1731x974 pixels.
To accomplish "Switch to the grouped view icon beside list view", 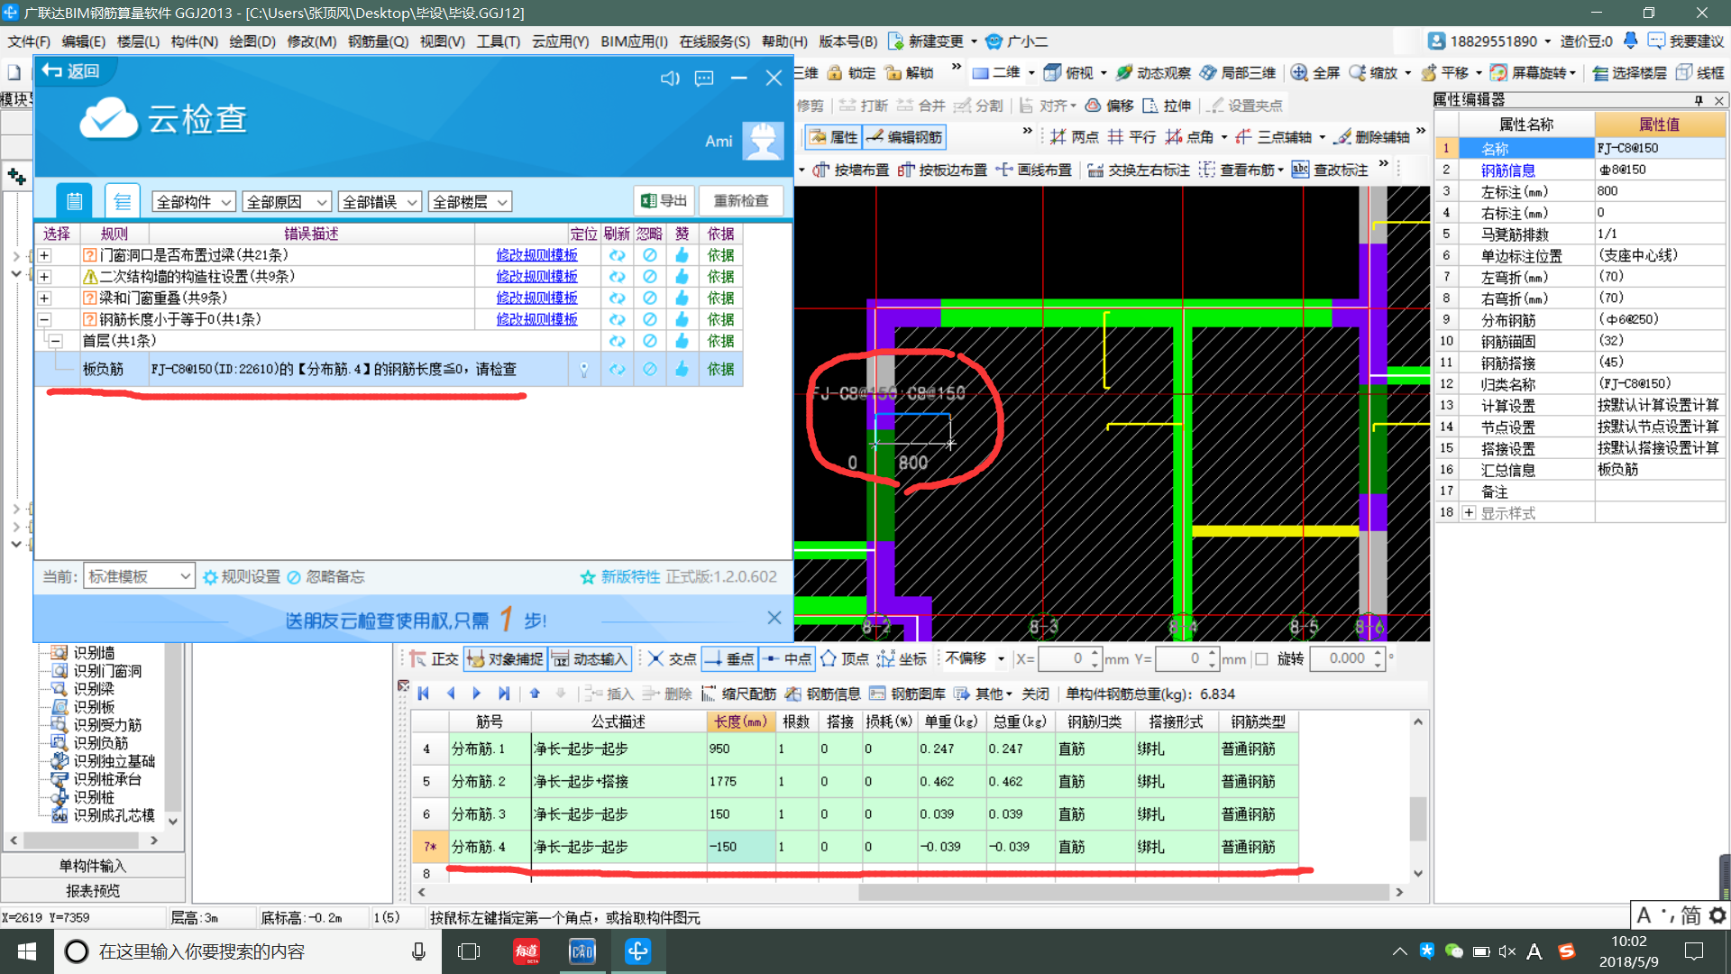I will [x=122, y=201].
